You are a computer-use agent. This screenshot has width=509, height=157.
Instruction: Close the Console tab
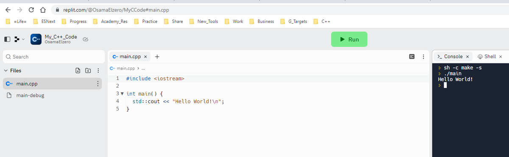pos(467,57)
